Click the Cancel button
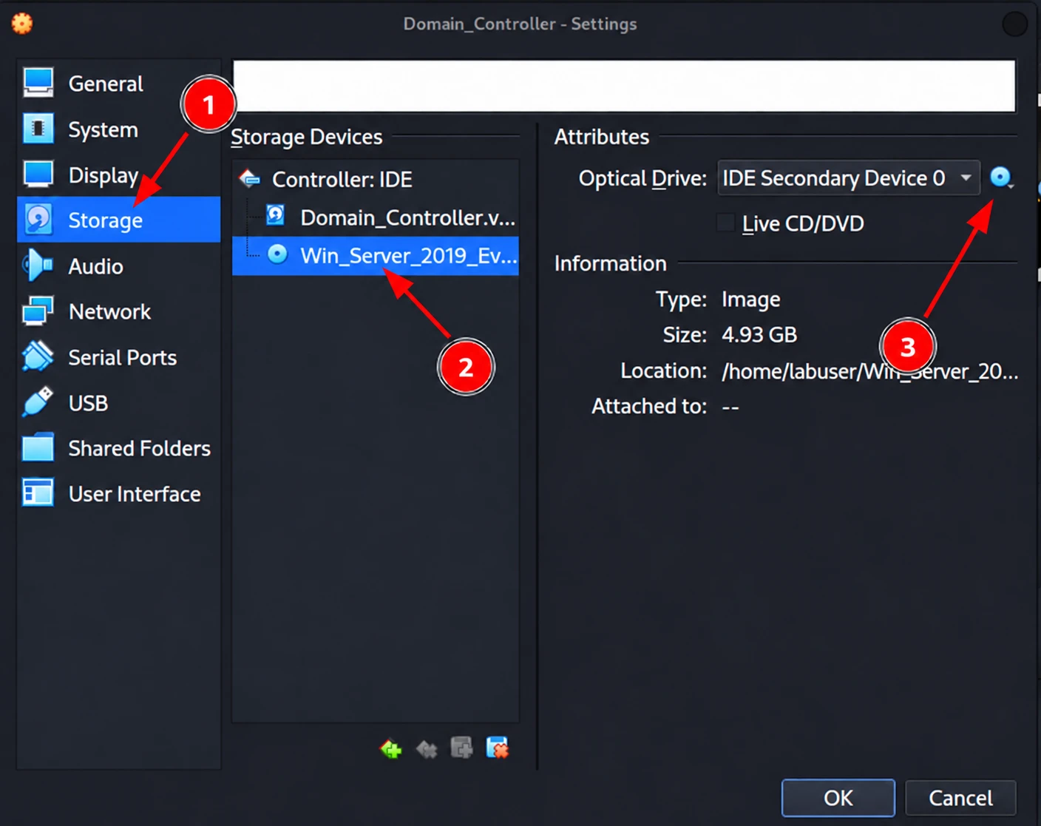The height and width of the screenshot is (826, 1041). tap(960, 798)
